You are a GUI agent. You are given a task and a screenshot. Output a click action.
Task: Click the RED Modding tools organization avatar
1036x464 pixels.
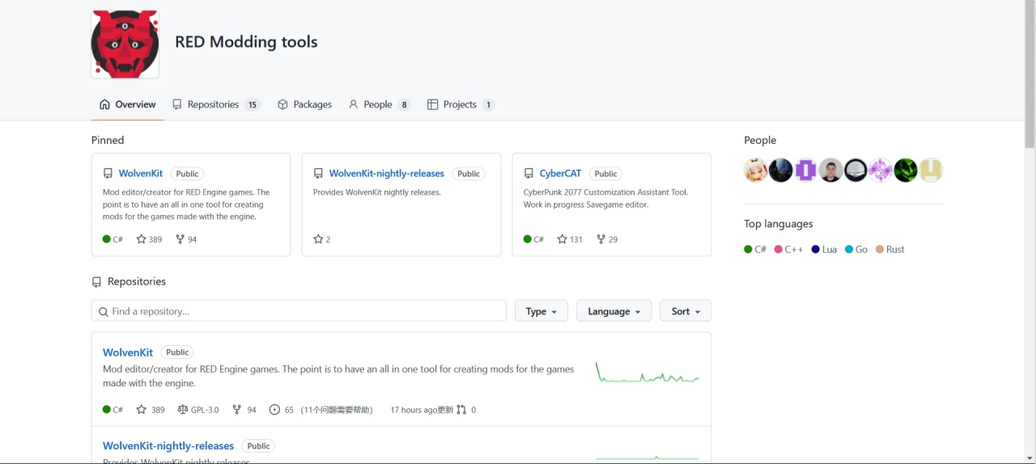point(125,44)
